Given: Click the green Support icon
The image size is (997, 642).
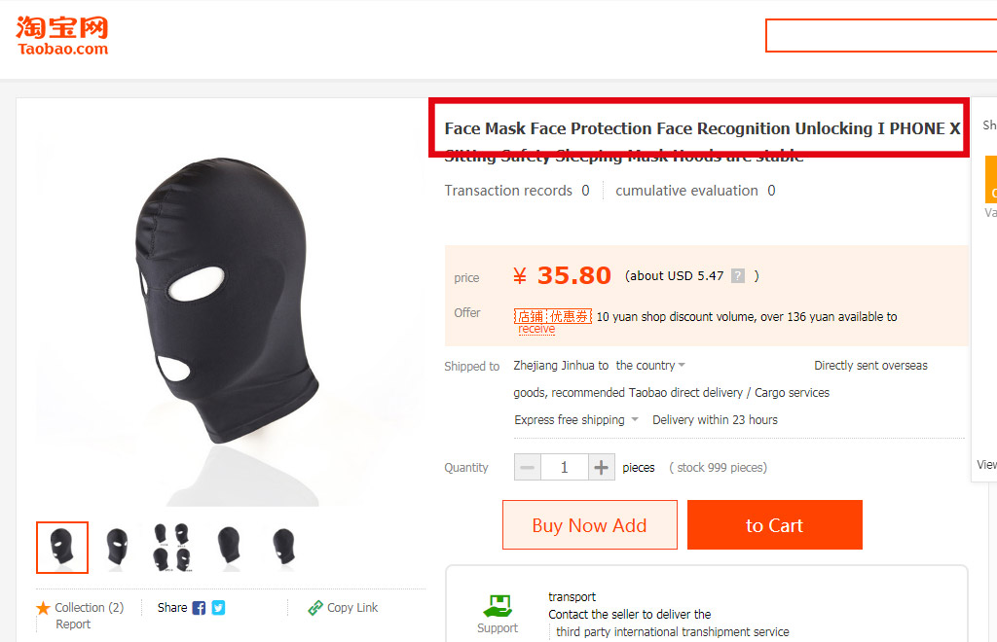Looking at the screenshot, I should click(x=498, y=604).
